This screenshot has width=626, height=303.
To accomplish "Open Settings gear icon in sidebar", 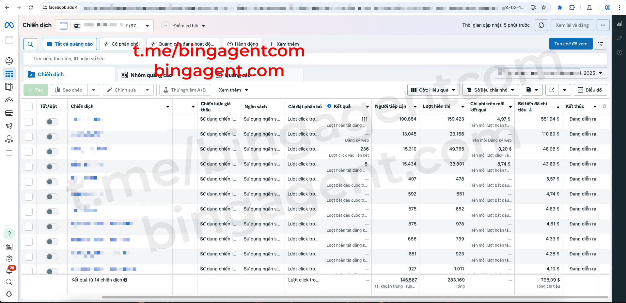I will (x=9, y=259).
